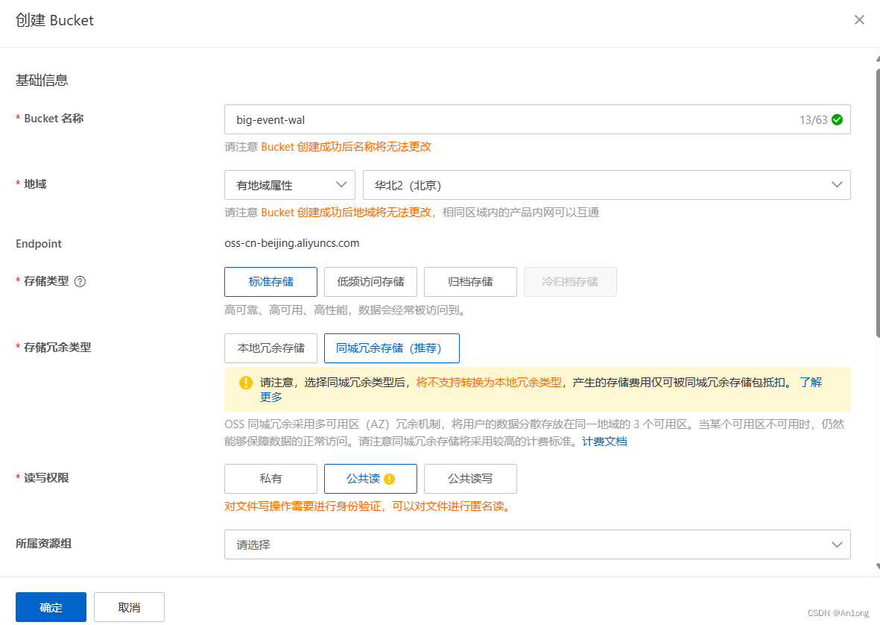The height and width of the screenshot is (625, 880).
Task: Open the 有地域属性 dropdown
Action: point(290,185)
